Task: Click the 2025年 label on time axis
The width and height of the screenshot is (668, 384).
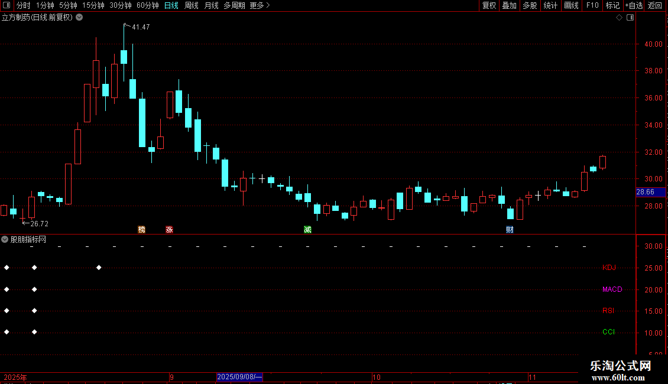Action: pyautogui.click(x=15, y=377)
